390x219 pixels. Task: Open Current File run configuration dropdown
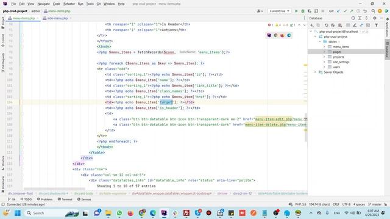pos(279,11)
